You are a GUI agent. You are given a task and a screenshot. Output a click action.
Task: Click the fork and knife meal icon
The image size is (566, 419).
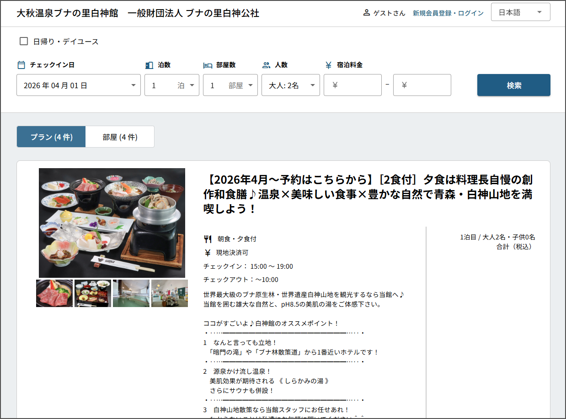pyautogui.click(x=208, y=239)
